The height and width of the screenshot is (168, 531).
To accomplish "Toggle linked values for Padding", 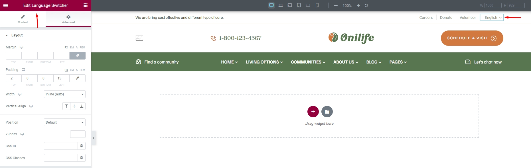I will click(x=77, y=78).
